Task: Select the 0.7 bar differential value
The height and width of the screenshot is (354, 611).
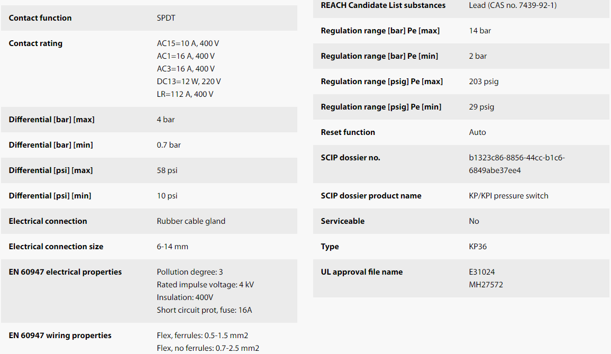Action: 169,145
